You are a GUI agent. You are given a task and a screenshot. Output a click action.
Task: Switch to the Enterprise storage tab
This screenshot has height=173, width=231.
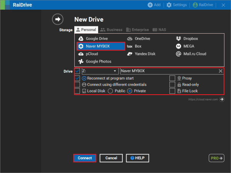(137, 30)
